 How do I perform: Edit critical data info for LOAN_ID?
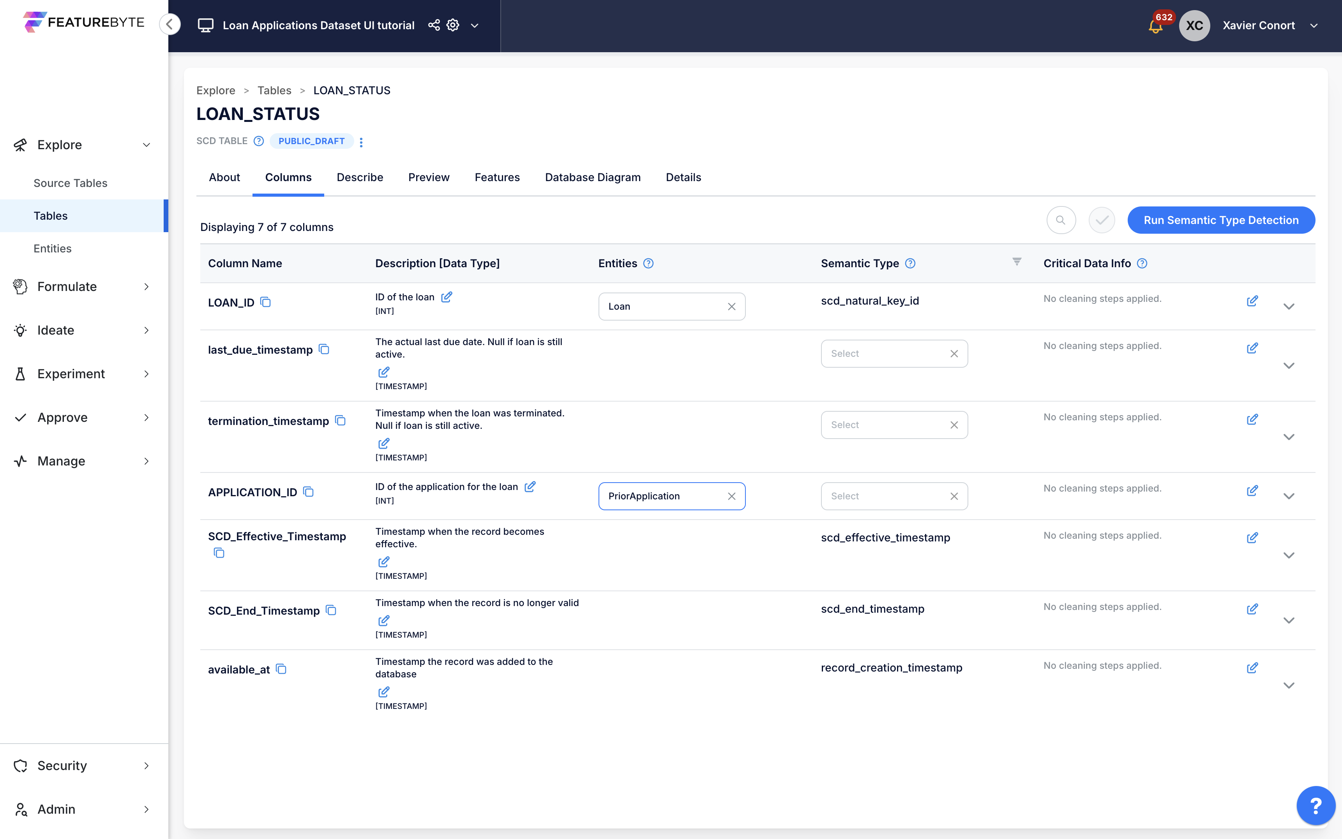click(1252, 301)
